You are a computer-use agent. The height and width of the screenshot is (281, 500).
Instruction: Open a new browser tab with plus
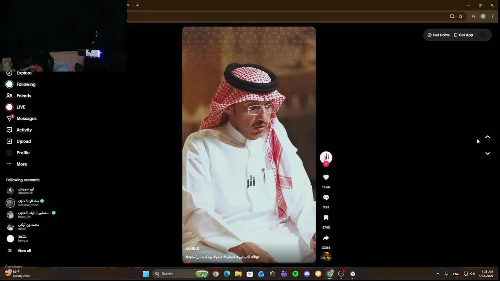tap(137, 5)
